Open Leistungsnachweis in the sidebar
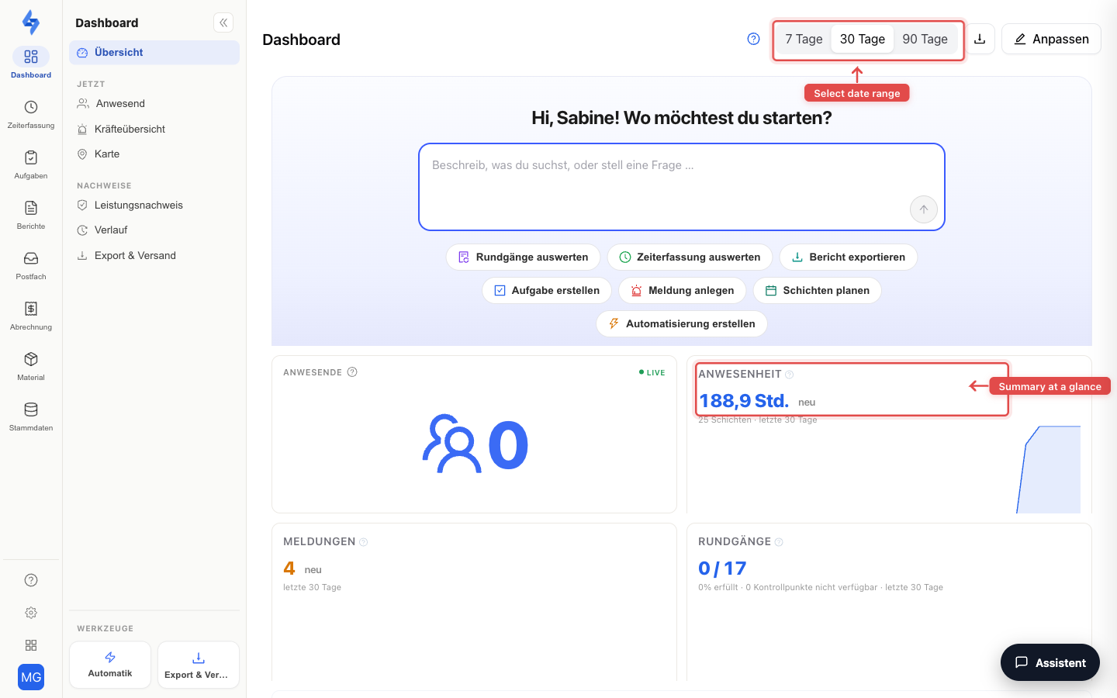Viewport: 1117px width, 698px height. click(154, 206)
